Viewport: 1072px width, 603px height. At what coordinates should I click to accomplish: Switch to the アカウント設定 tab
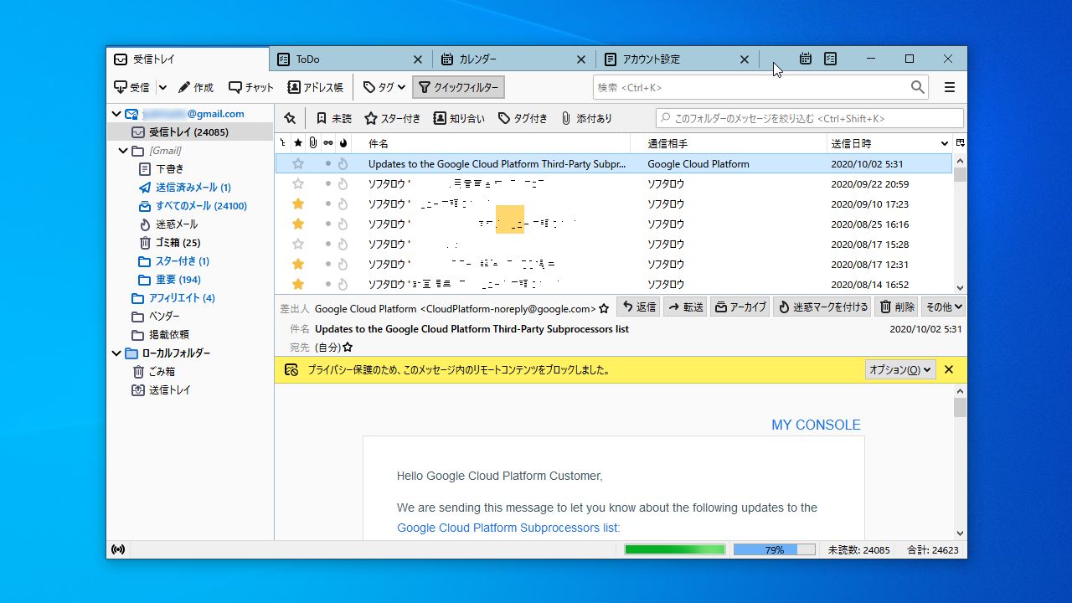678,59
